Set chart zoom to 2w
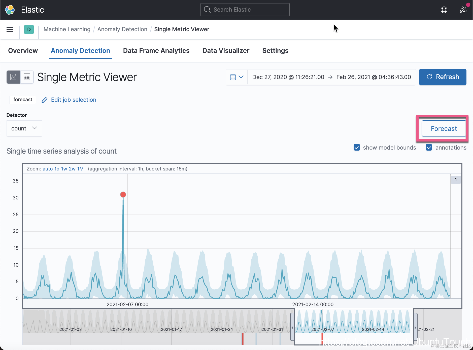The image size is (473, 350). (72, 169)
